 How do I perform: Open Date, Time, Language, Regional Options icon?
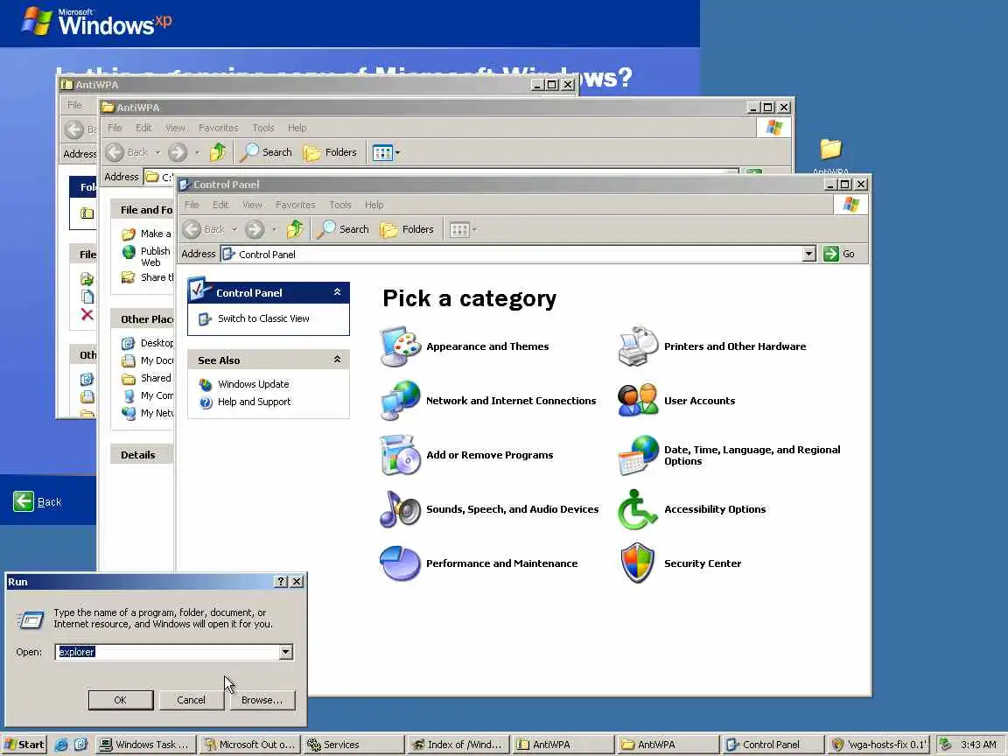[639, 455]
